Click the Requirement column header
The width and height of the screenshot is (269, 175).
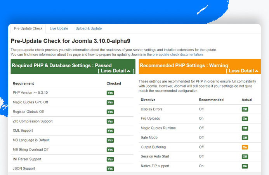(23, 84)
